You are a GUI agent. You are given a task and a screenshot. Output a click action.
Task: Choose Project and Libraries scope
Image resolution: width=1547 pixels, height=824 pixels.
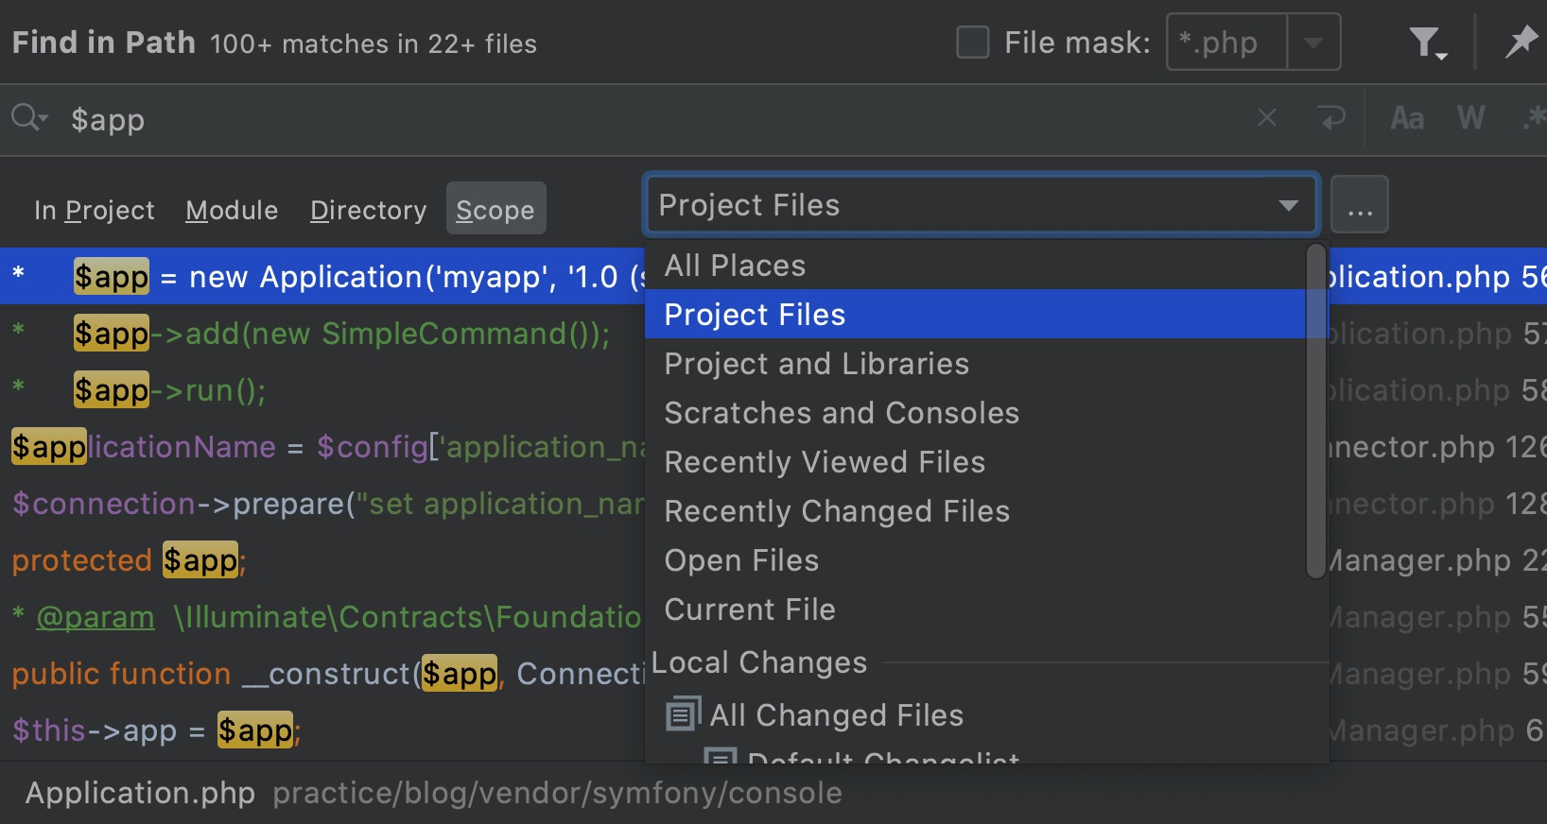[x=976, y=364]
